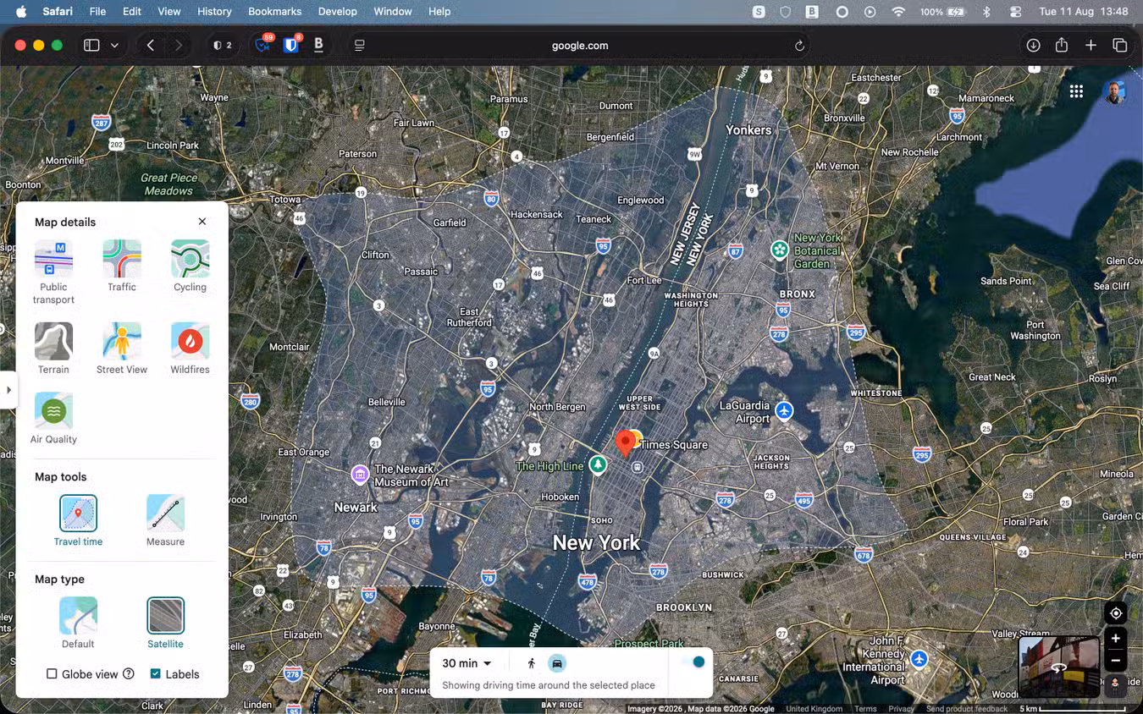The image size is (1143, 714).
Task: Open the Apple menu
Action: pos(21,12)
